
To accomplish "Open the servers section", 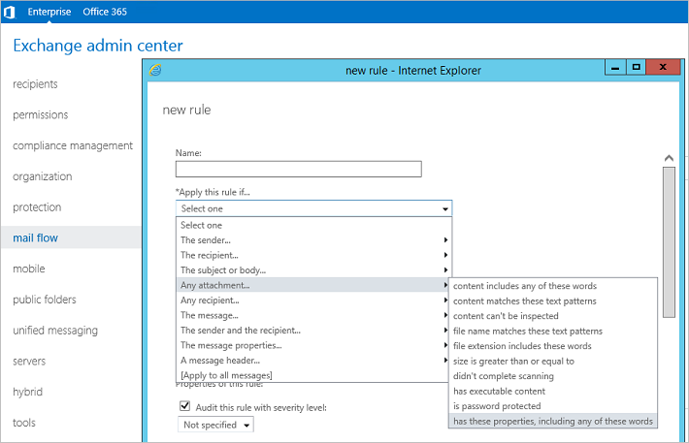I will coord(29,361).
